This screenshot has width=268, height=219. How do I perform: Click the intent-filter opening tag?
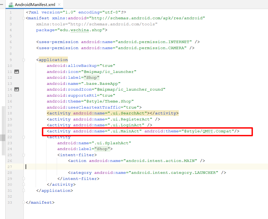pos(77,155)
